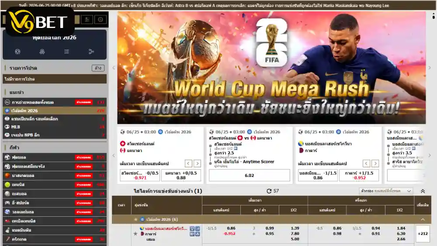Screen dimensions: 437x246
Task: Open +212 more markets button
Action: (423, 234)
